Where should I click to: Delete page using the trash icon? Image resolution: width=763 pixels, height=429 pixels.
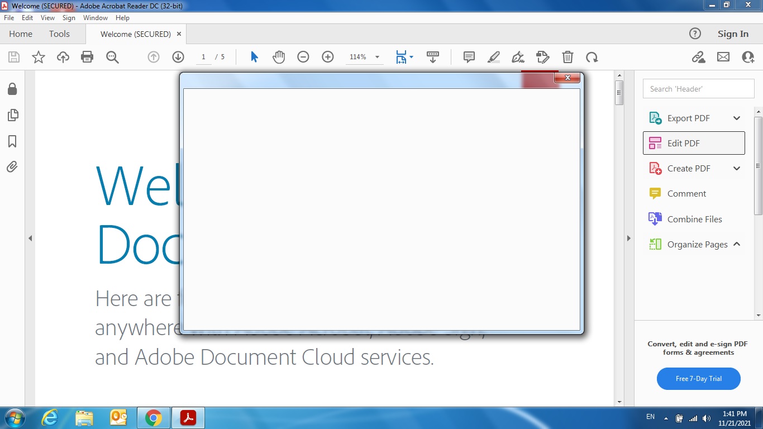(568, 57)
